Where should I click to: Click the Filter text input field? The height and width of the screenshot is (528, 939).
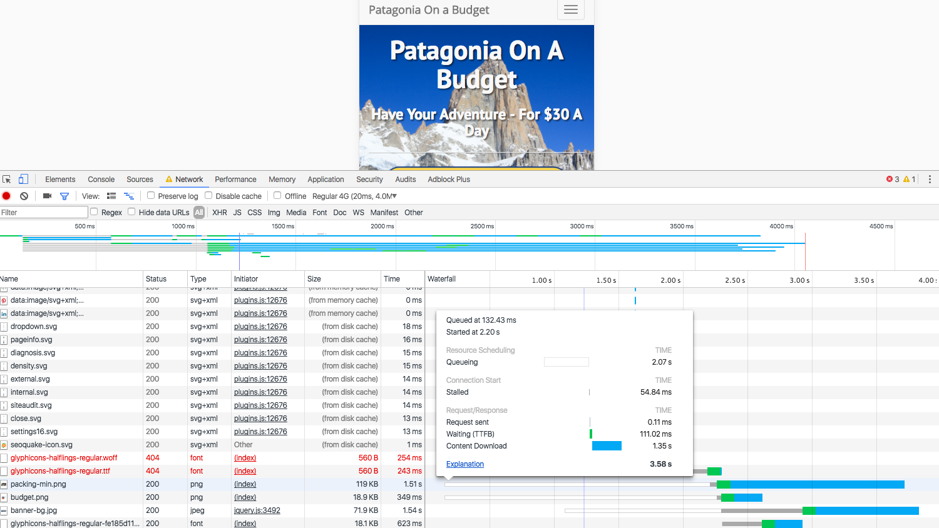pos(44,212)
